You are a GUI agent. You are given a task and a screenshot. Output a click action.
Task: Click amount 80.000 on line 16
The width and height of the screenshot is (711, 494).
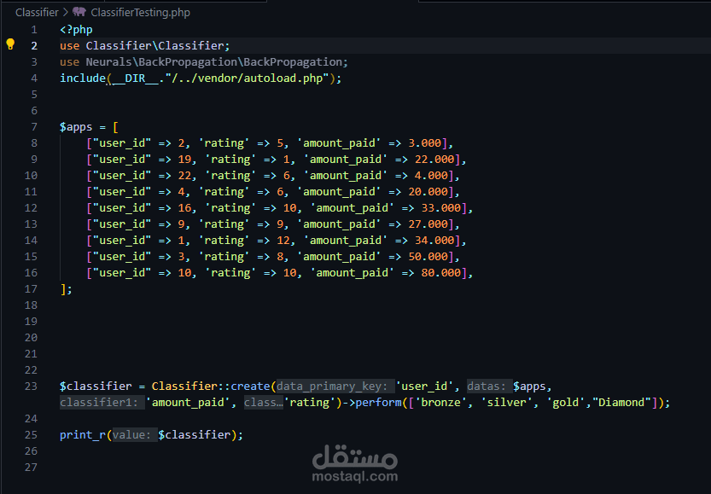pos(441,273)
